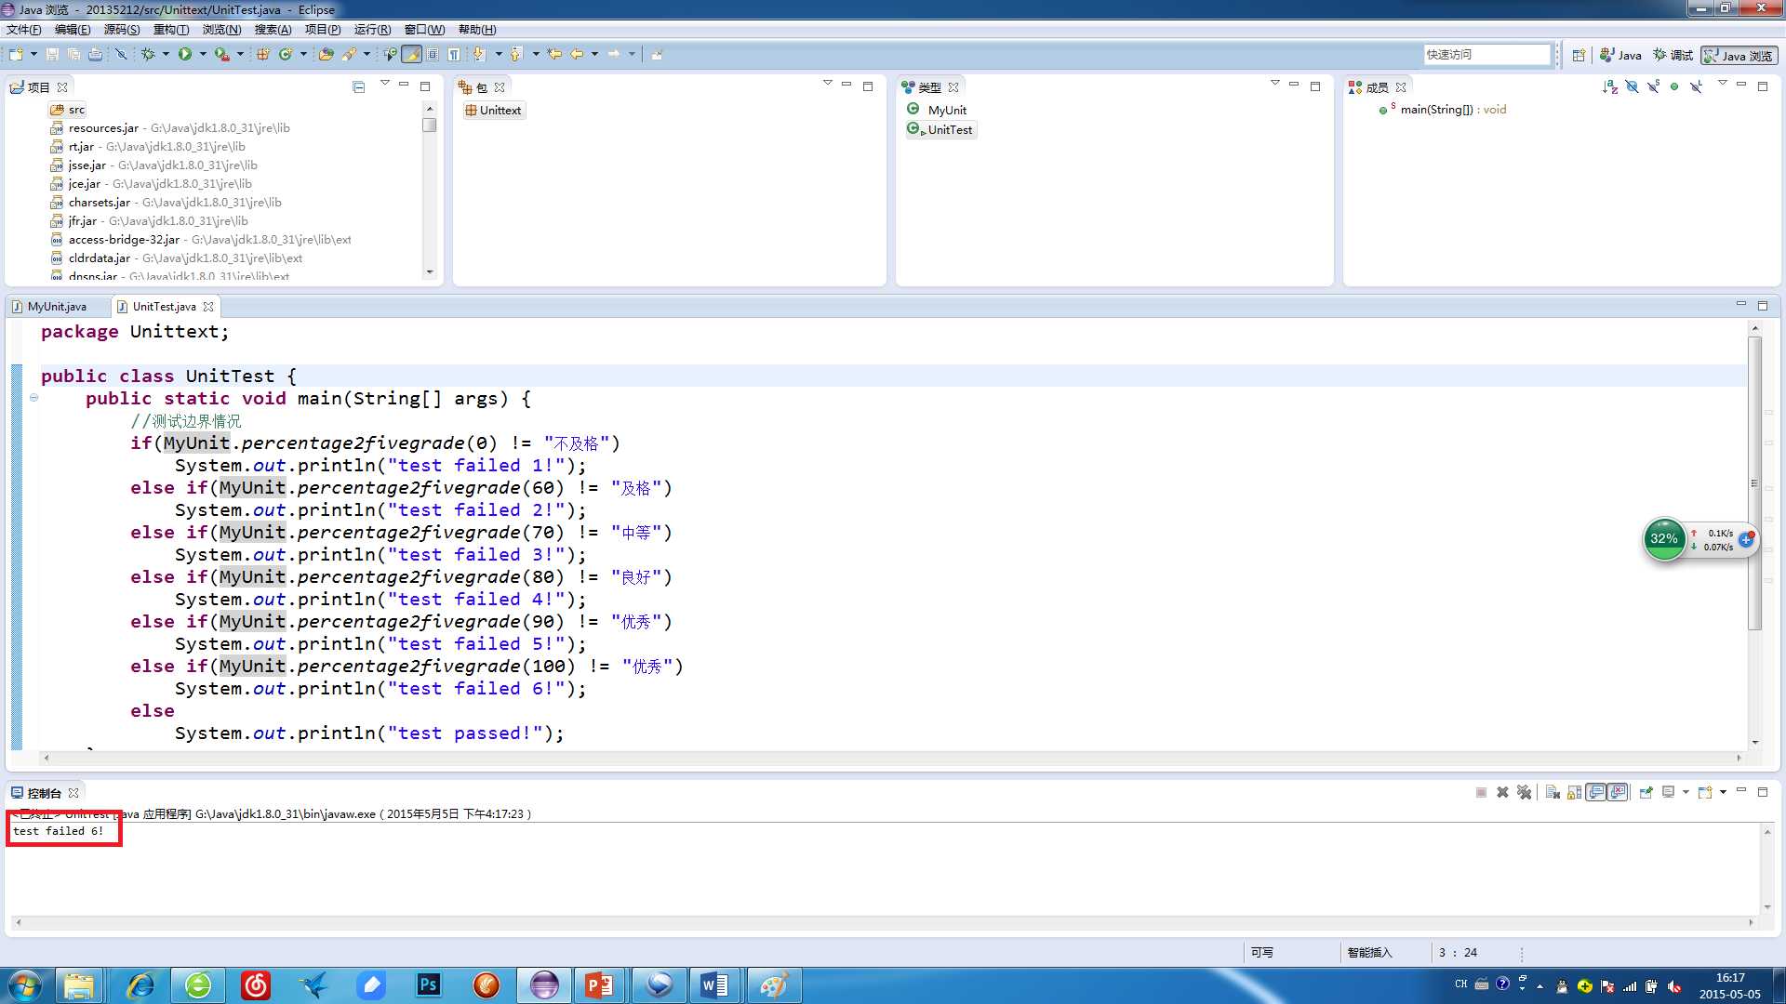The width and height of the screenshot is (1786, 1004).
Task: Toggle Scroll Lock in console
Action: [x=1574, y=792]
